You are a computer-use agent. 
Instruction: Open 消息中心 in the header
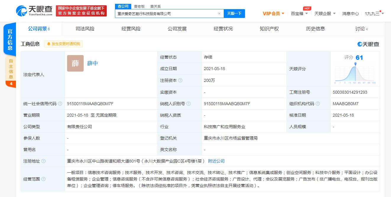[x=351, y=14]
